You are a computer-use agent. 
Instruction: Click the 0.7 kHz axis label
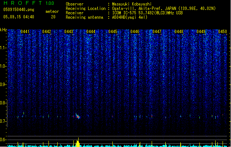coord(3,121)
